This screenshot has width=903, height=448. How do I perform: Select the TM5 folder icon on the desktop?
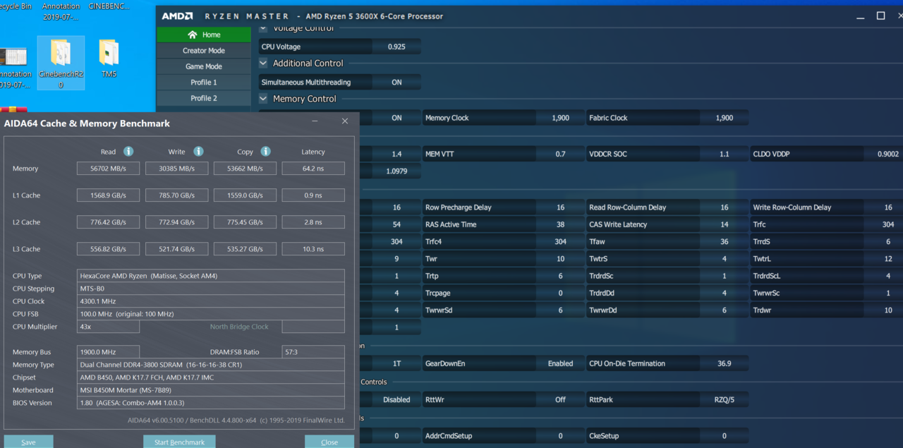tap(109, 58)
